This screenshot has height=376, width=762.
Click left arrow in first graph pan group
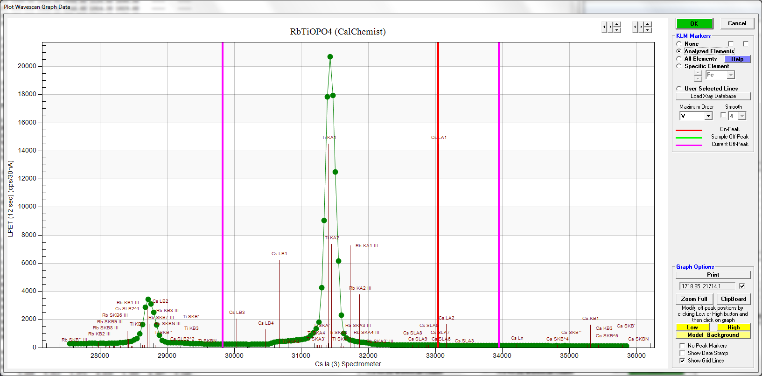pyautogui.click(x=604, y=27)
